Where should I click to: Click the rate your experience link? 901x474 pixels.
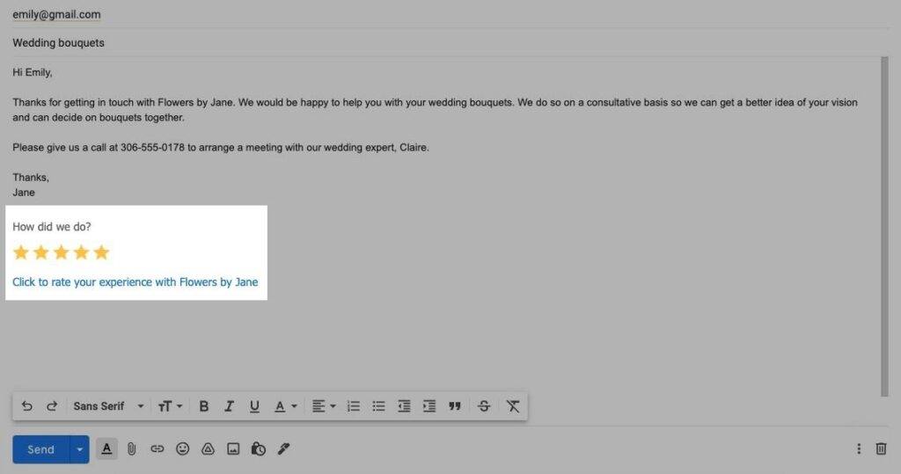(x=135, y=282)
